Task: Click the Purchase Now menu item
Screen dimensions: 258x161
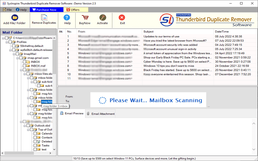Action: pyautogui.click(x=46, y=10)
